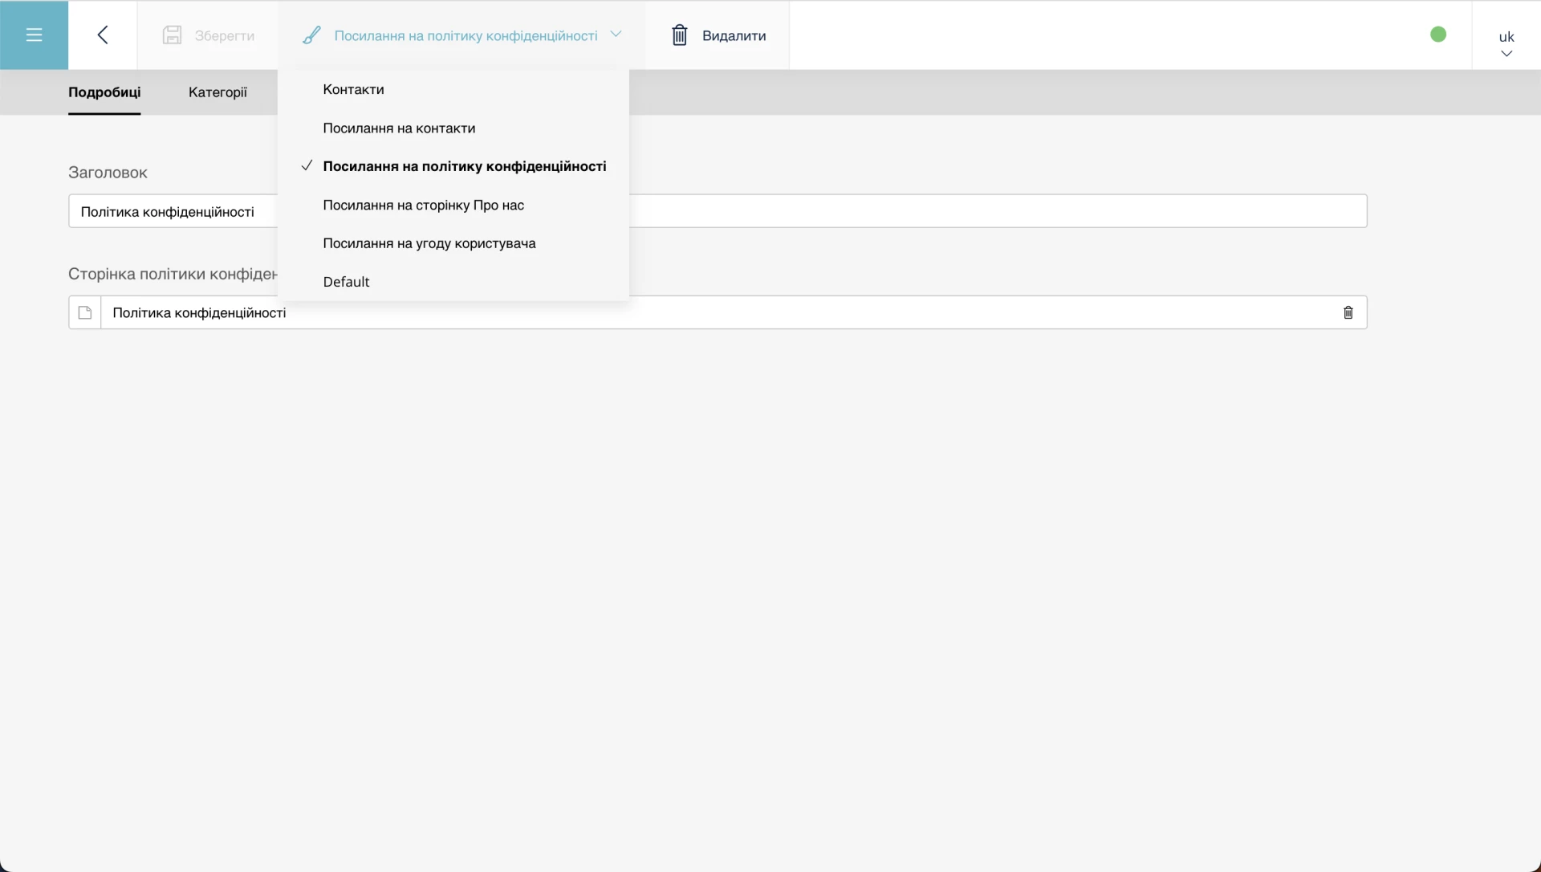Screen dimensions: 1541x872
Task: Click the green status indicator dot
Action: tap(1437, 35)
